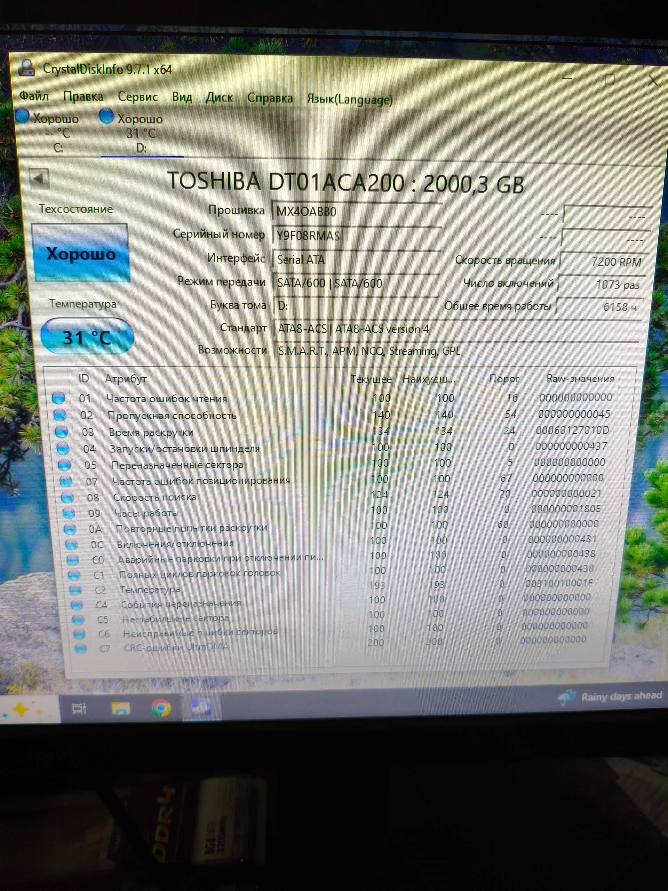
Task: Click the previous disk arrow button
Action: (x=39, y=178)
